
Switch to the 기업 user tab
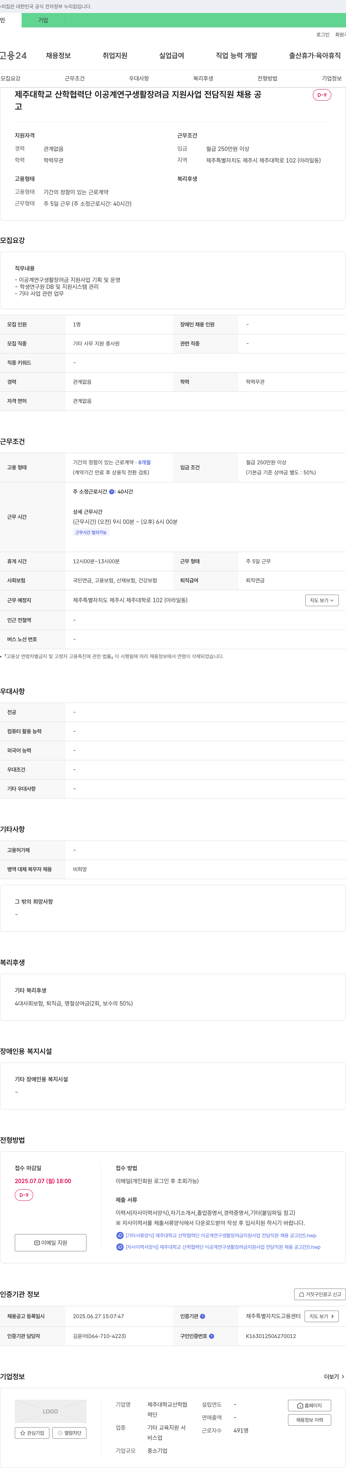coord(43,21)
